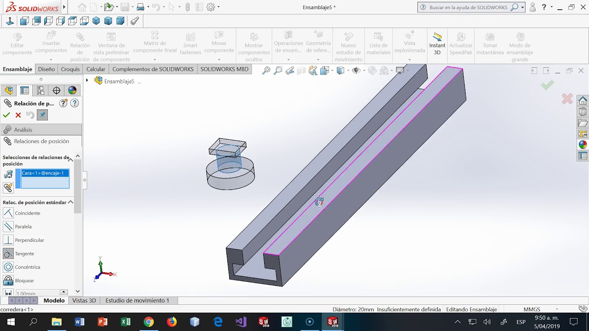The image size is (589, 331).
Task: Collapse the Selecciones de relaciones de posición section
Action: click(x=70, y=160)
